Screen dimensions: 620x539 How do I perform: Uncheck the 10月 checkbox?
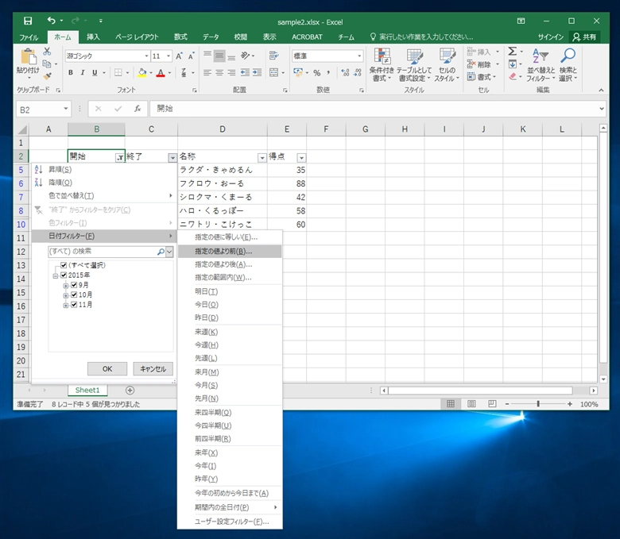coord(74,295)
